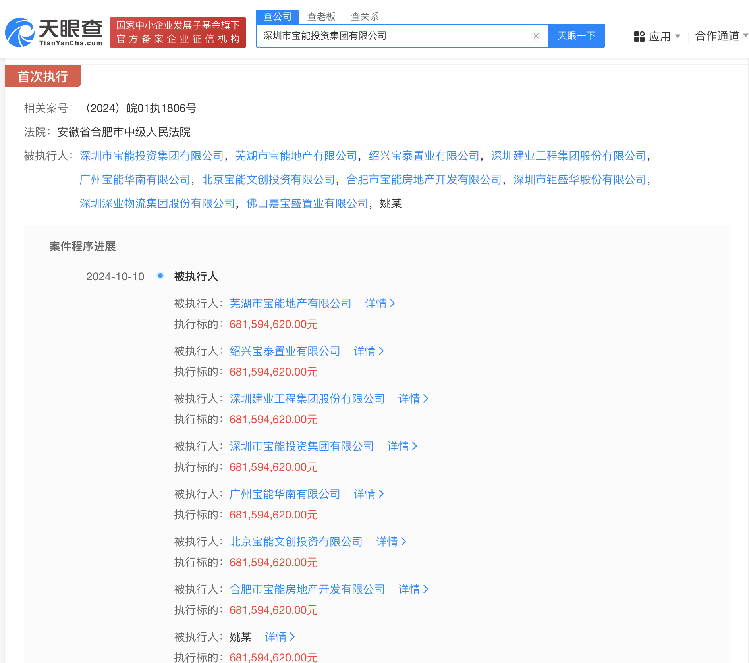Click the 天眼一下 search button
749x663 pixels.
(576, 36)
